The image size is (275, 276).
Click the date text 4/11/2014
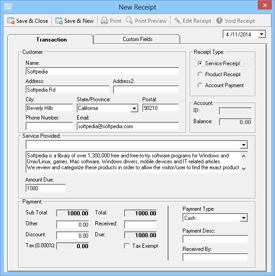click(x=239, y=34)
